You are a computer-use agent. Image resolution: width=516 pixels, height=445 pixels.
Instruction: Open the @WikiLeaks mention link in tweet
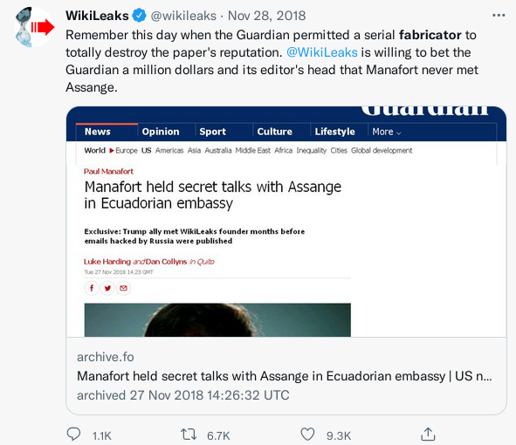click(322, 52)
